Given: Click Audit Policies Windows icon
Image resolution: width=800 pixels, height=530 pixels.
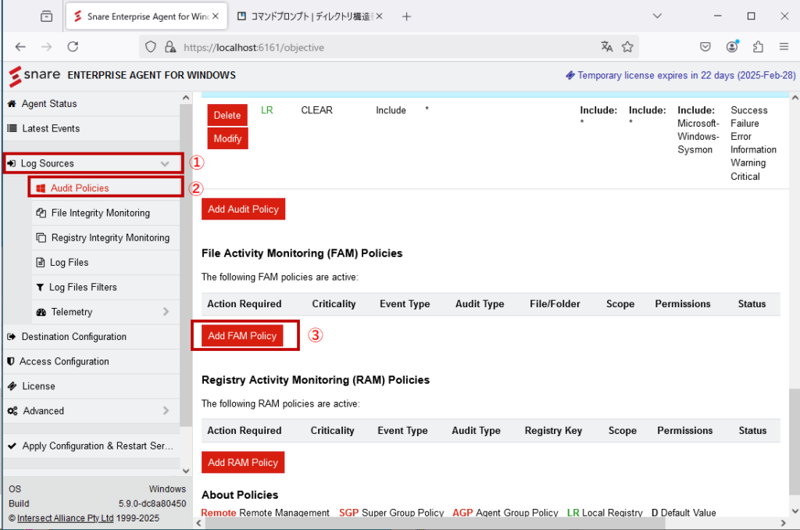Looking at the screenshot, I should pyautogui.click(x=41, y=188).
